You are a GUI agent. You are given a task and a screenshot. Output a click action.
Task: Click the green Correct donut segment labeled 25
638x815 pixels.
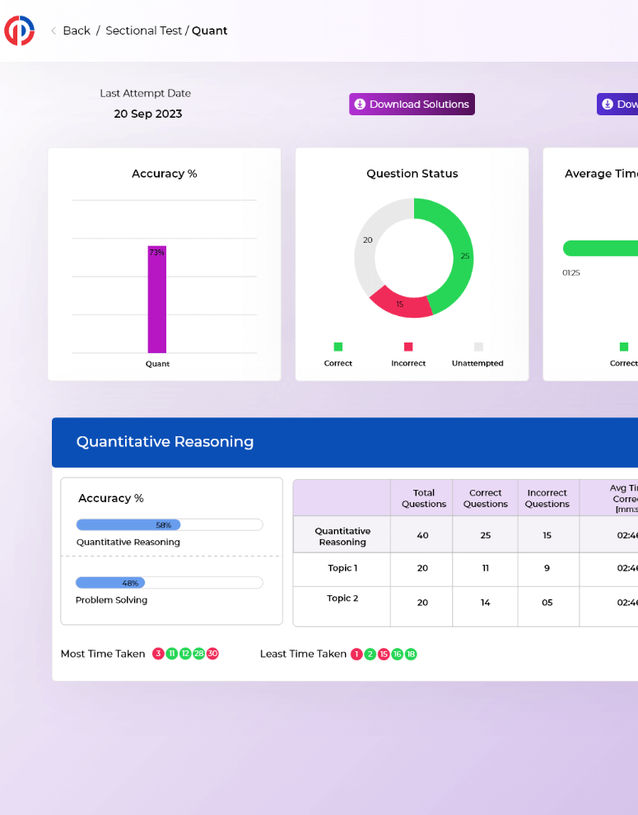(x=463, y=255)
